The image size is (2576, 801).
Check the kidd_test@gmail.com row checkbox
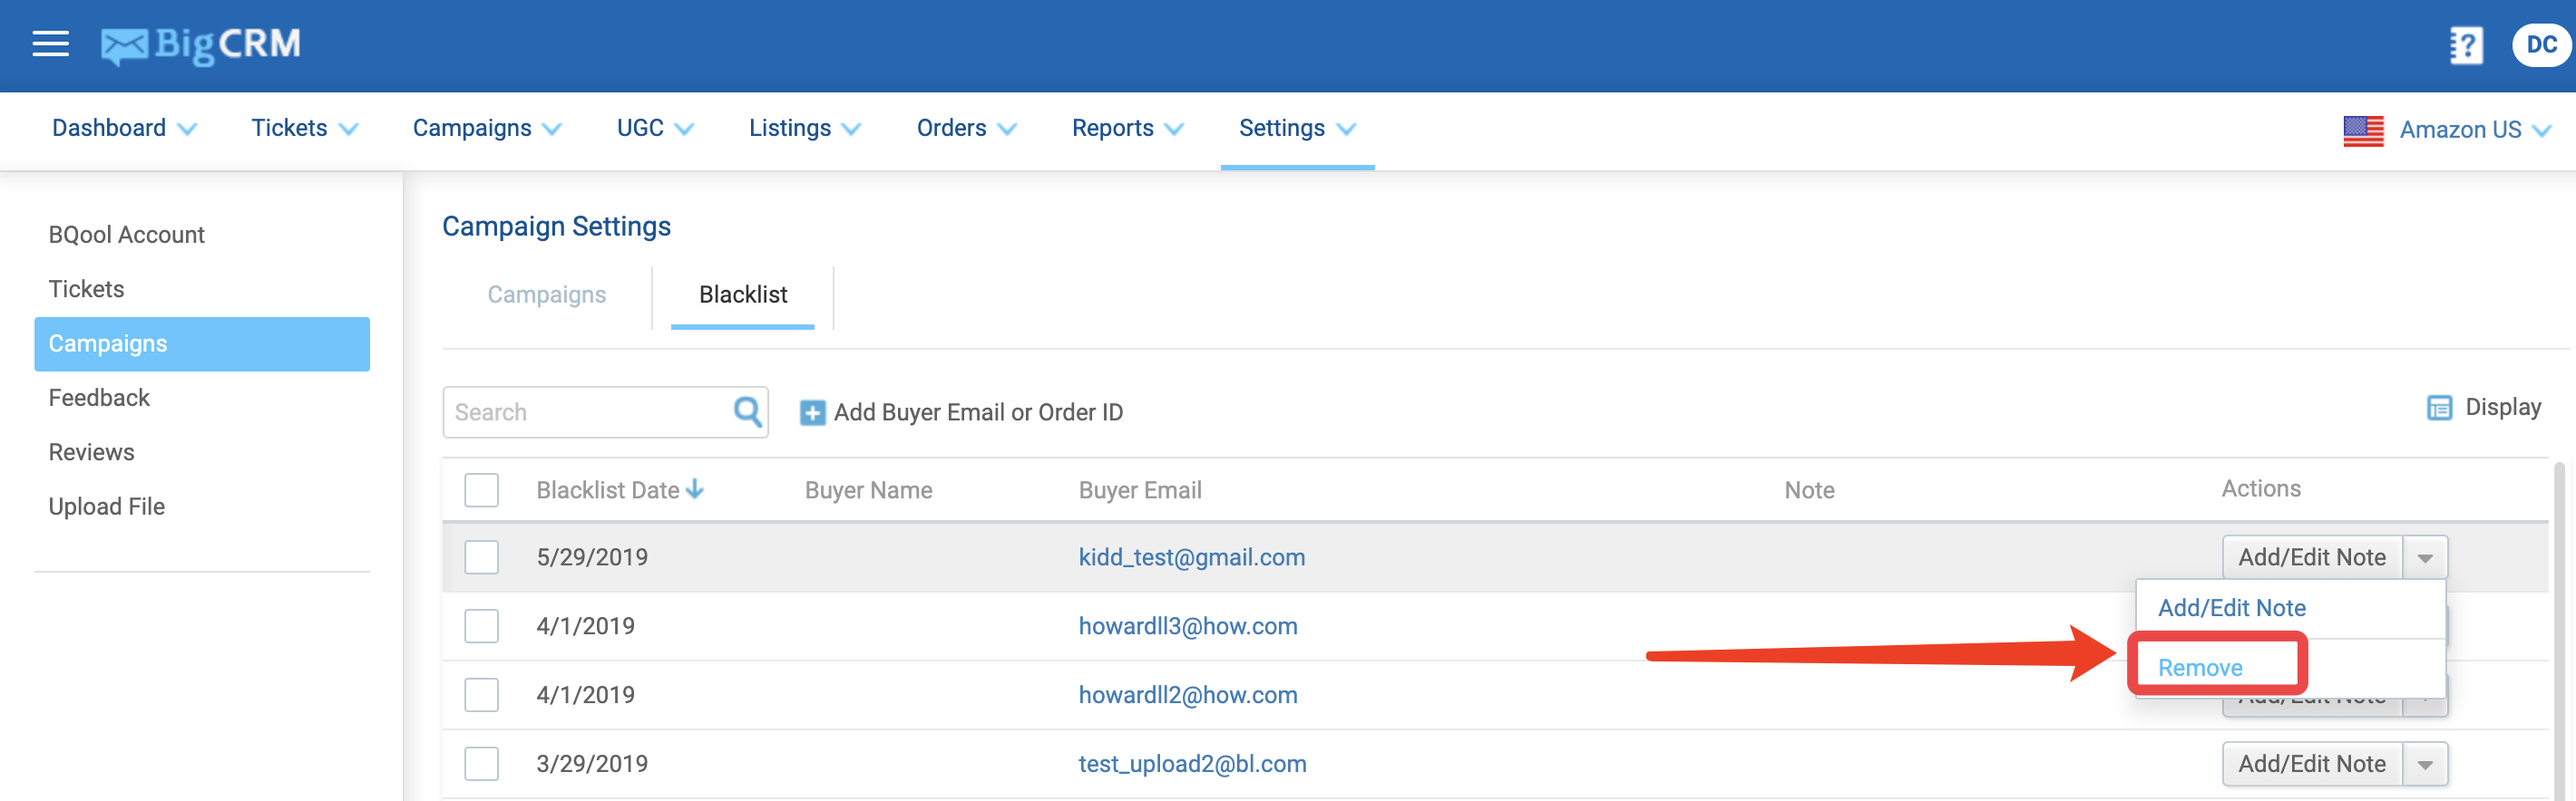[481, 557]
